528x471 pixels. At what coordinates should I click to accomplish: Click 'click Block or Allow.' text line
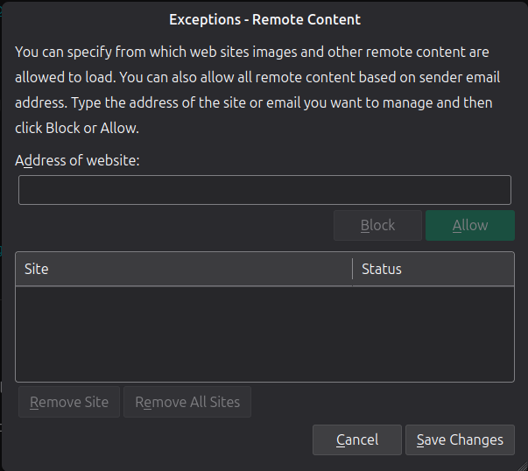tap(77, 128)
